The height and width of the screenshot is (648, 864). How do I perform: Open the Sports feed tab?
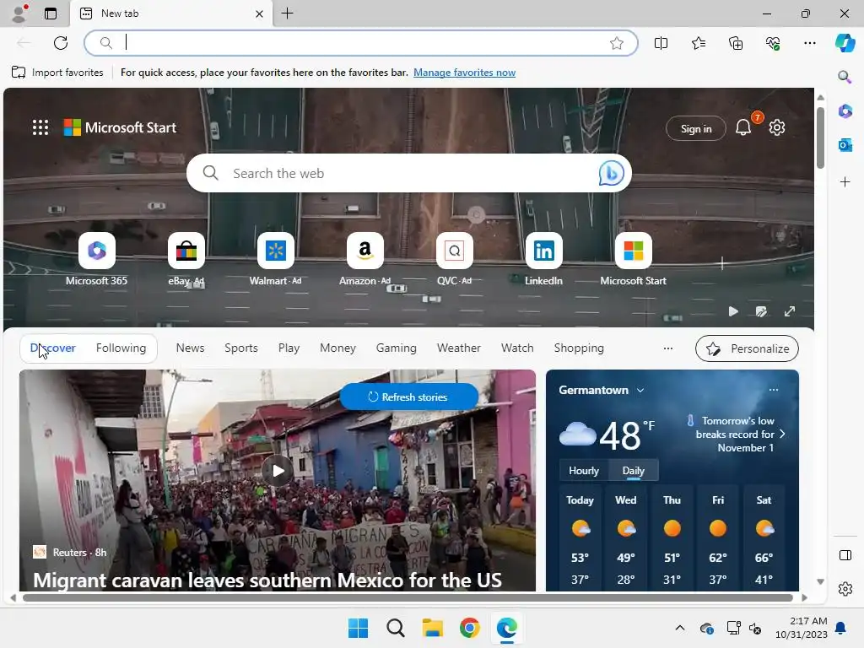pos(241,348)
